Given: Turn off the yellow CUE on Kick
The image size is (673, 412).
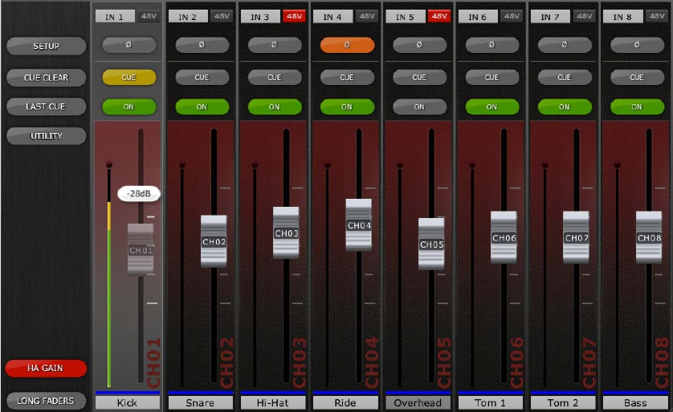Looking at the screenshot, I should point(128,78).
